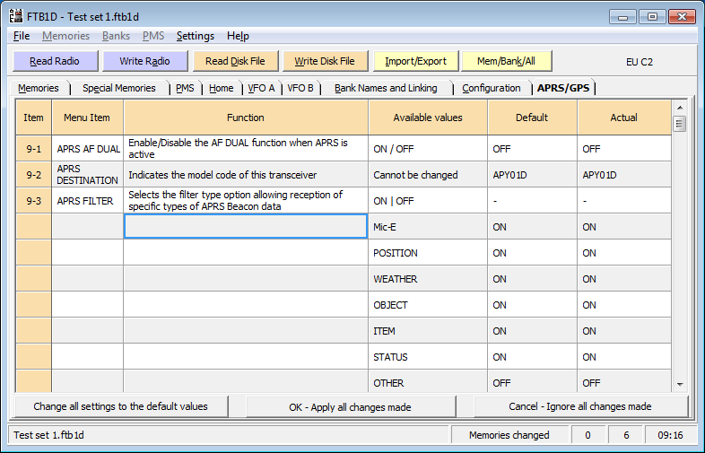The width and height of the screenshot is (705, 453).
Task: Click the STATUS available value cell
Action: [x=428, y=357]
